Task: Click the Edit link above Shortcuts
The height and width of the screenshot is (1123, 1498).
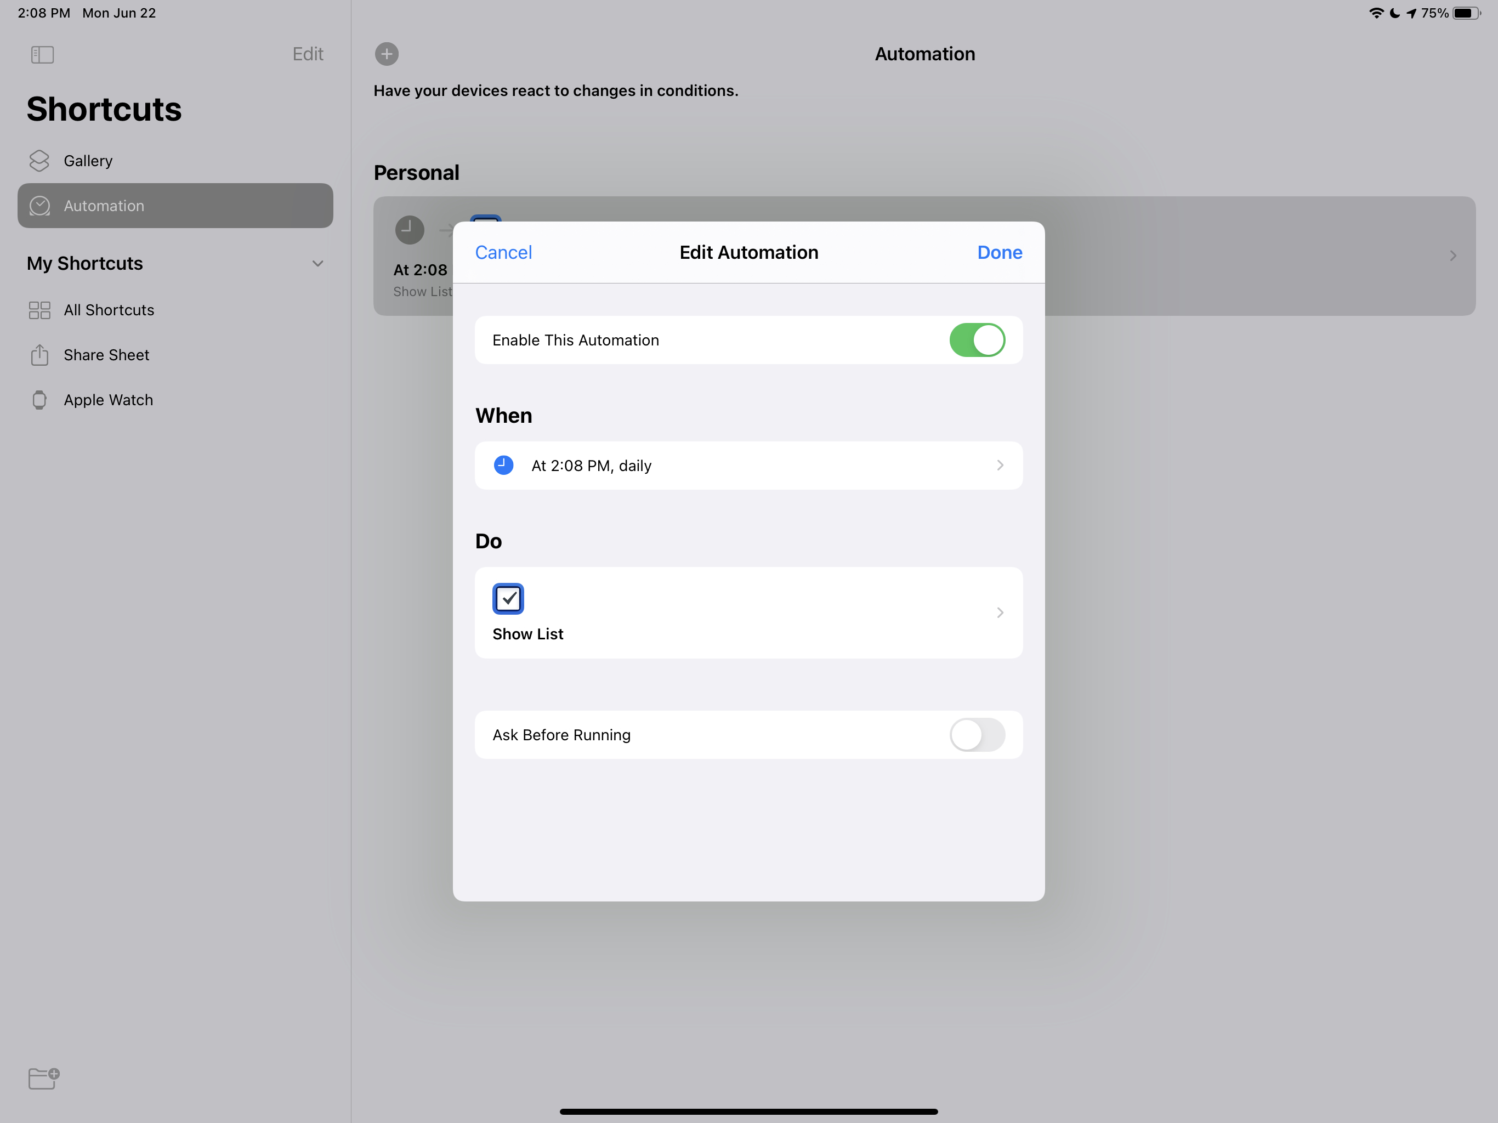Action: point(308,54)
